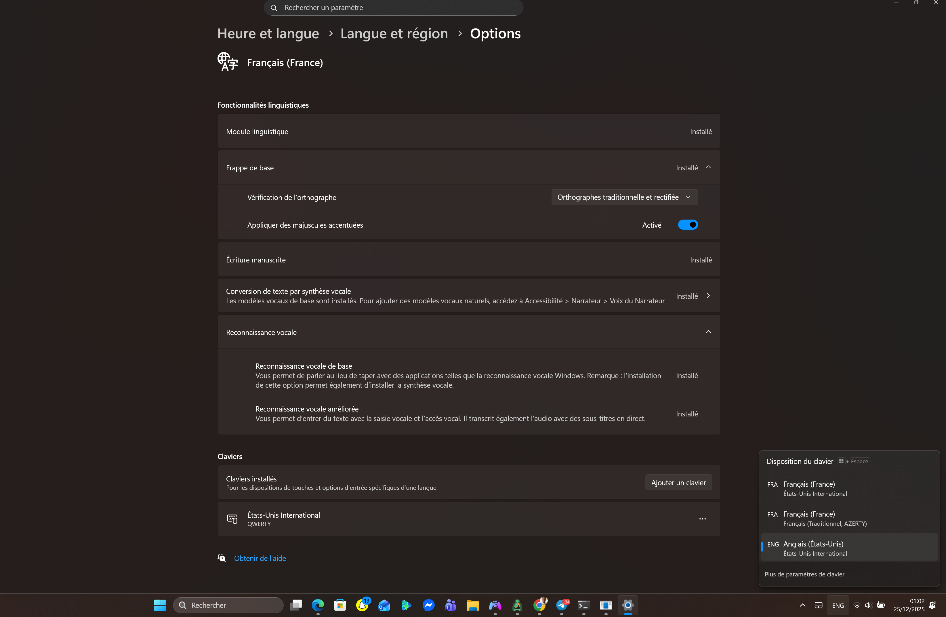946x617 pixels.
Task: Click the ENG language indicator in tray
Action: 838,605
